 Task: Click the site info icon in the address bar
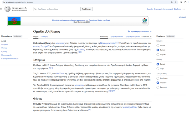pyautogui.click(x=4, y=2)
